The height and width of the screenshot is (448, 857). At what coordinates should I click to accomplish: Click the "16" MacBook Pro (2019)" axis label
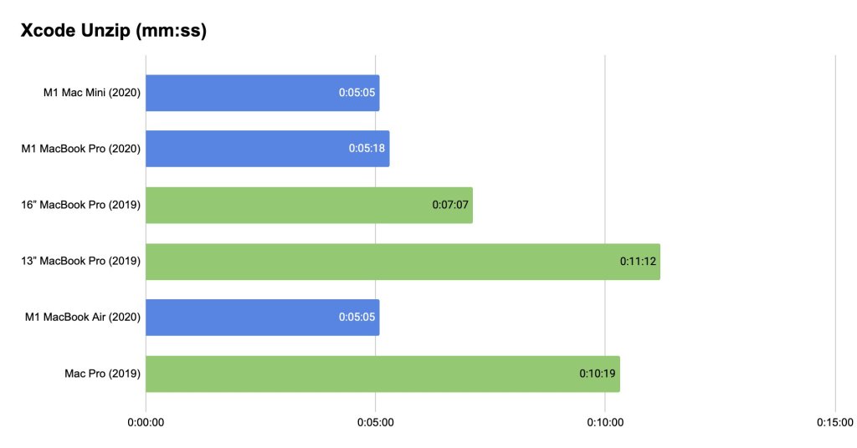(80, 205)
